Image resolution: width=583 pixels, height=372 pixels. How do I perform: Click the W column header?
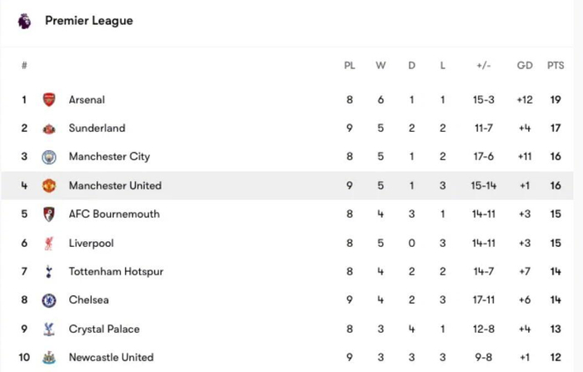click(x=381, y=66)
